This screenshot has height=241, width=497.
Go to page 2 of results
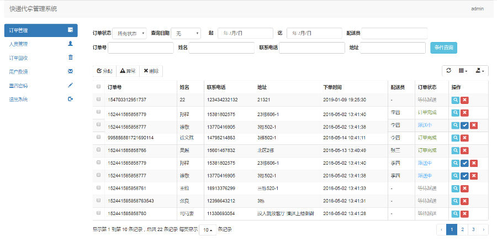462,229
